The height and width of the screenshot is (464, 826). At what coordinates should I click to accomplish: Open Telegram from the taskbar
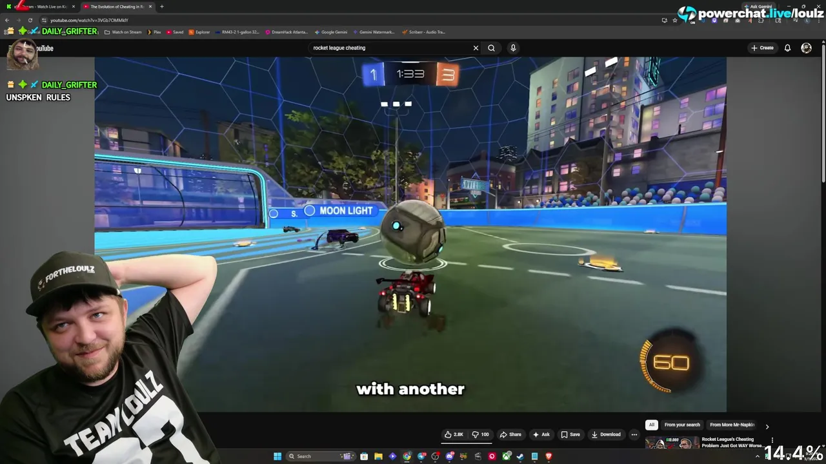tap(421, 456)
